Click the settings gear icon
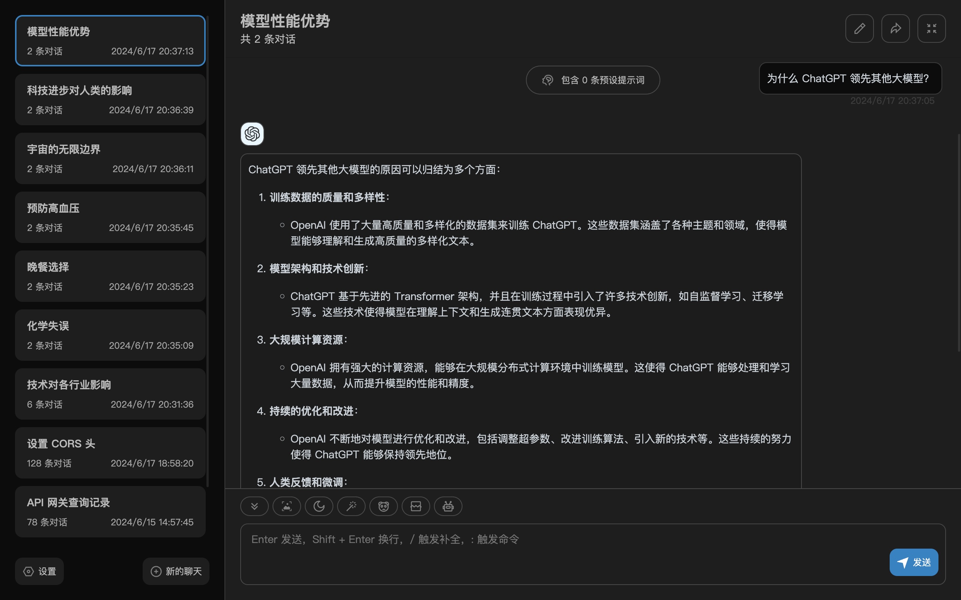The height and width of the screenshot is (600, 961). (x=29, y=571)
